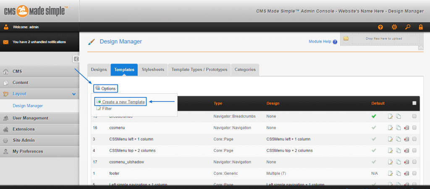Copy the cssmenu template
430x189 pixels.
pos(399,128)
